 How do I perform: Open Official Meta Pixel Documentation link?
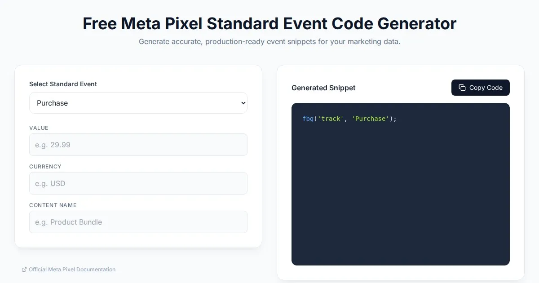[72, 270]
